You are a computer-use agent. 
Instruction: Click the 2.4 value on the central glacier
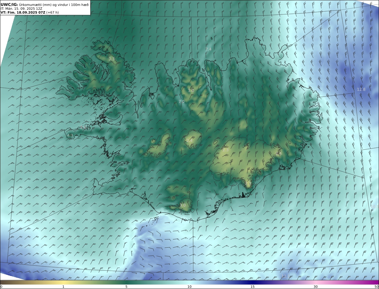pos(189,140)
